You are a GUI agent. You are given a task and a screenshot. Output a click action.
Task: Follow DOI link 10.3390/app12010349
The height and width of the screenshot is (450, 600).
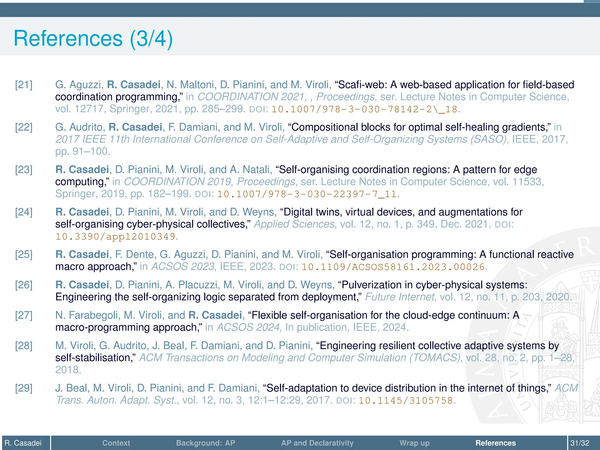click(115, 237)
